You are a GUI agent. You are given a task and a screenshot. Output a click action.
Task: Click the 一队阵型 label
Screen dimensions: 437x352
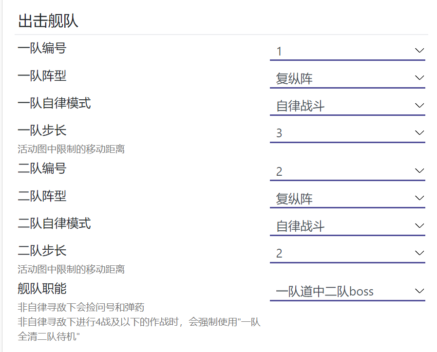click(42, 76)
